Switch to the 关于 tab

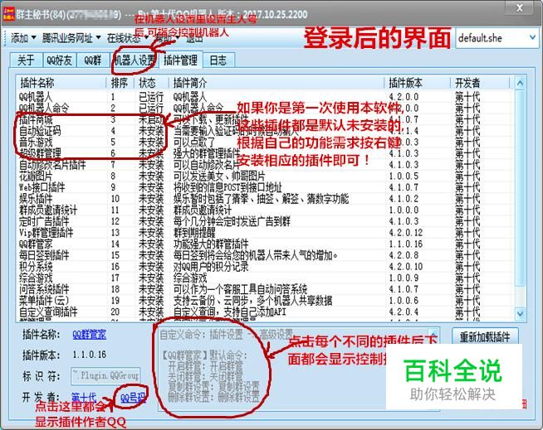[26, 60]
